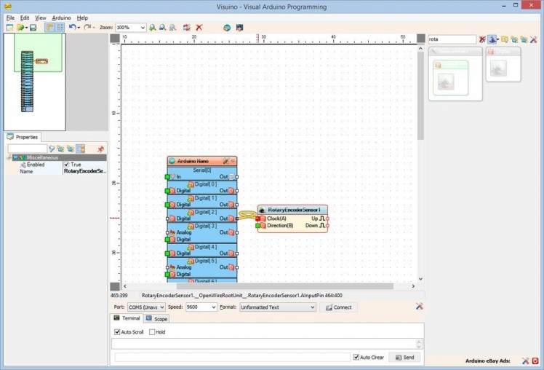Open the Arduino menu
Viewport: 544px width, 370px height.
[x=61, y=17]
